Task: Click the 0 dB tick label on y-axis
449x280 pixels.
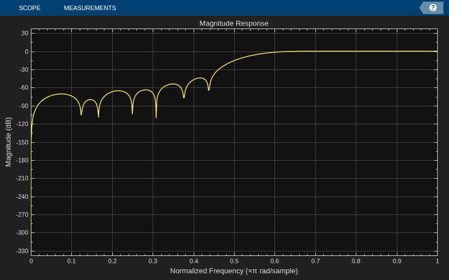Action: pyautogui.click(x=26, y=52)
